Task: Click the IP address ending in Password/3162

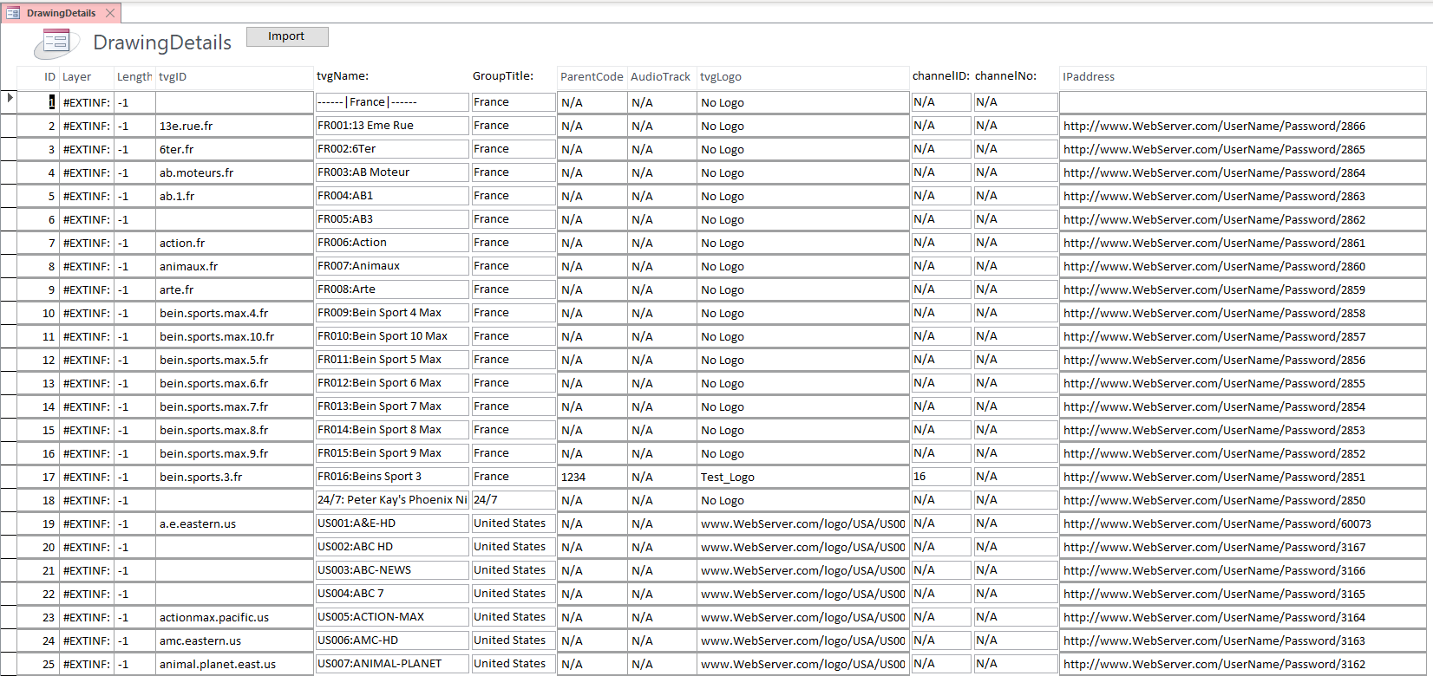Action: click(1242, 664)
